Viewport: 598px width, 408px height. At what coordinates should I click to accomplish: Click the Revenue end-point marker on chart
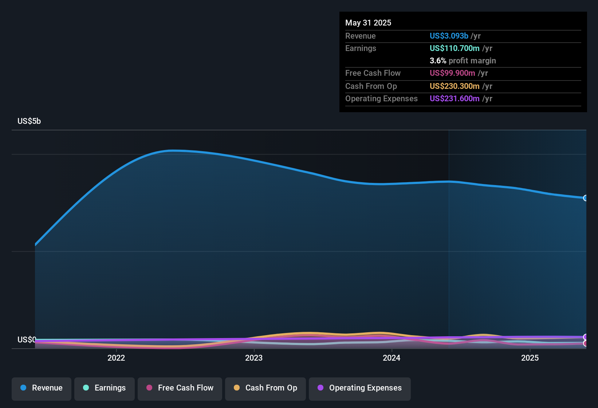586,198
